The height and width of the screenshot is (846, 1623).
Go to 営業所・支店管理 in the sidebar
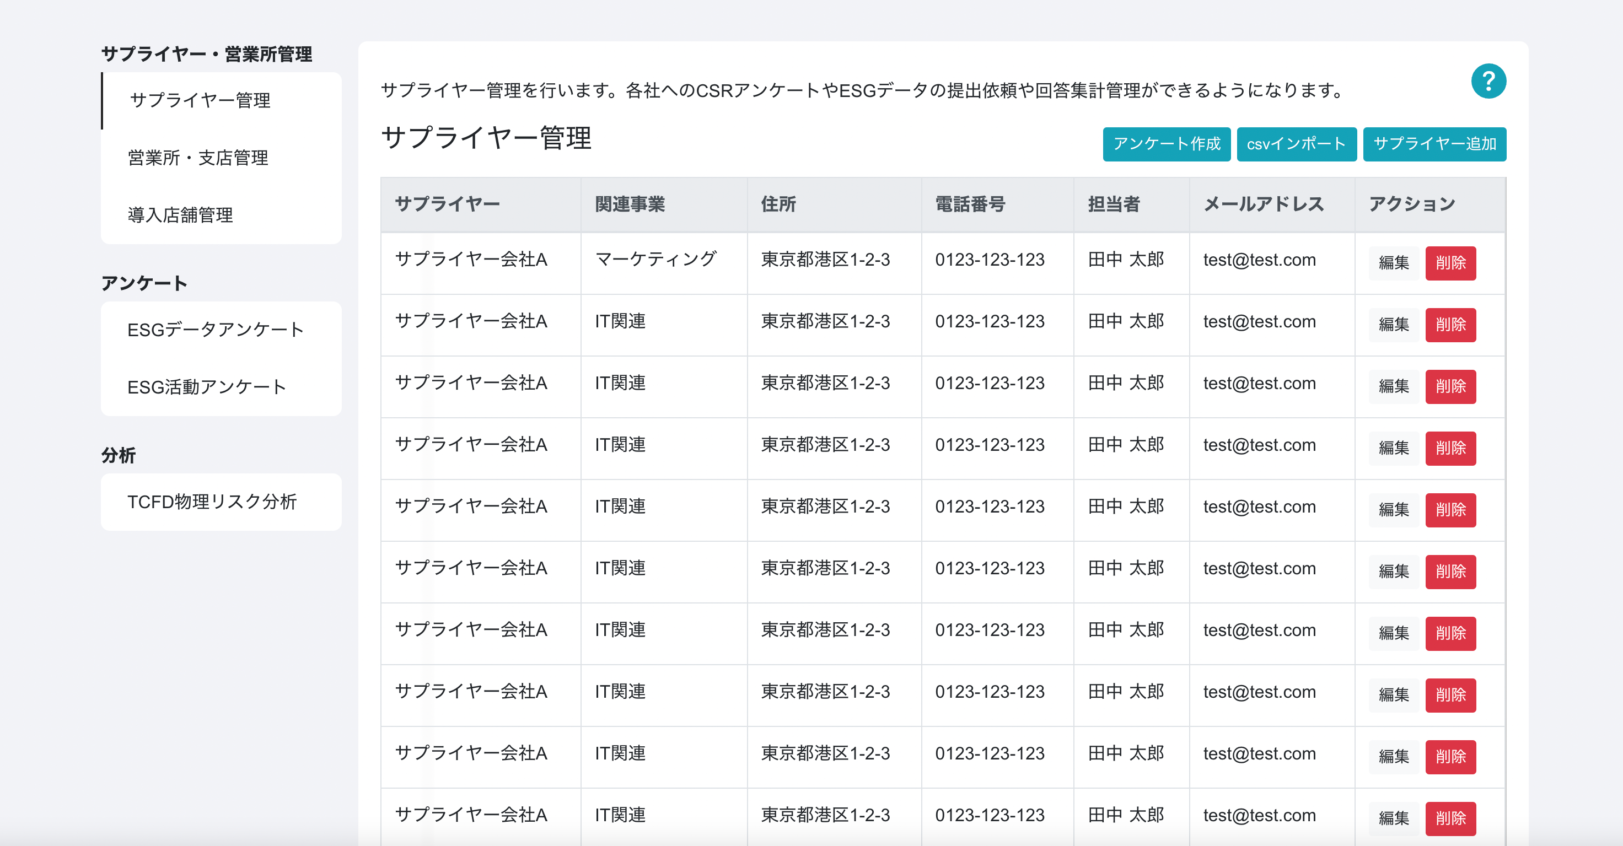tap(198, 158)
